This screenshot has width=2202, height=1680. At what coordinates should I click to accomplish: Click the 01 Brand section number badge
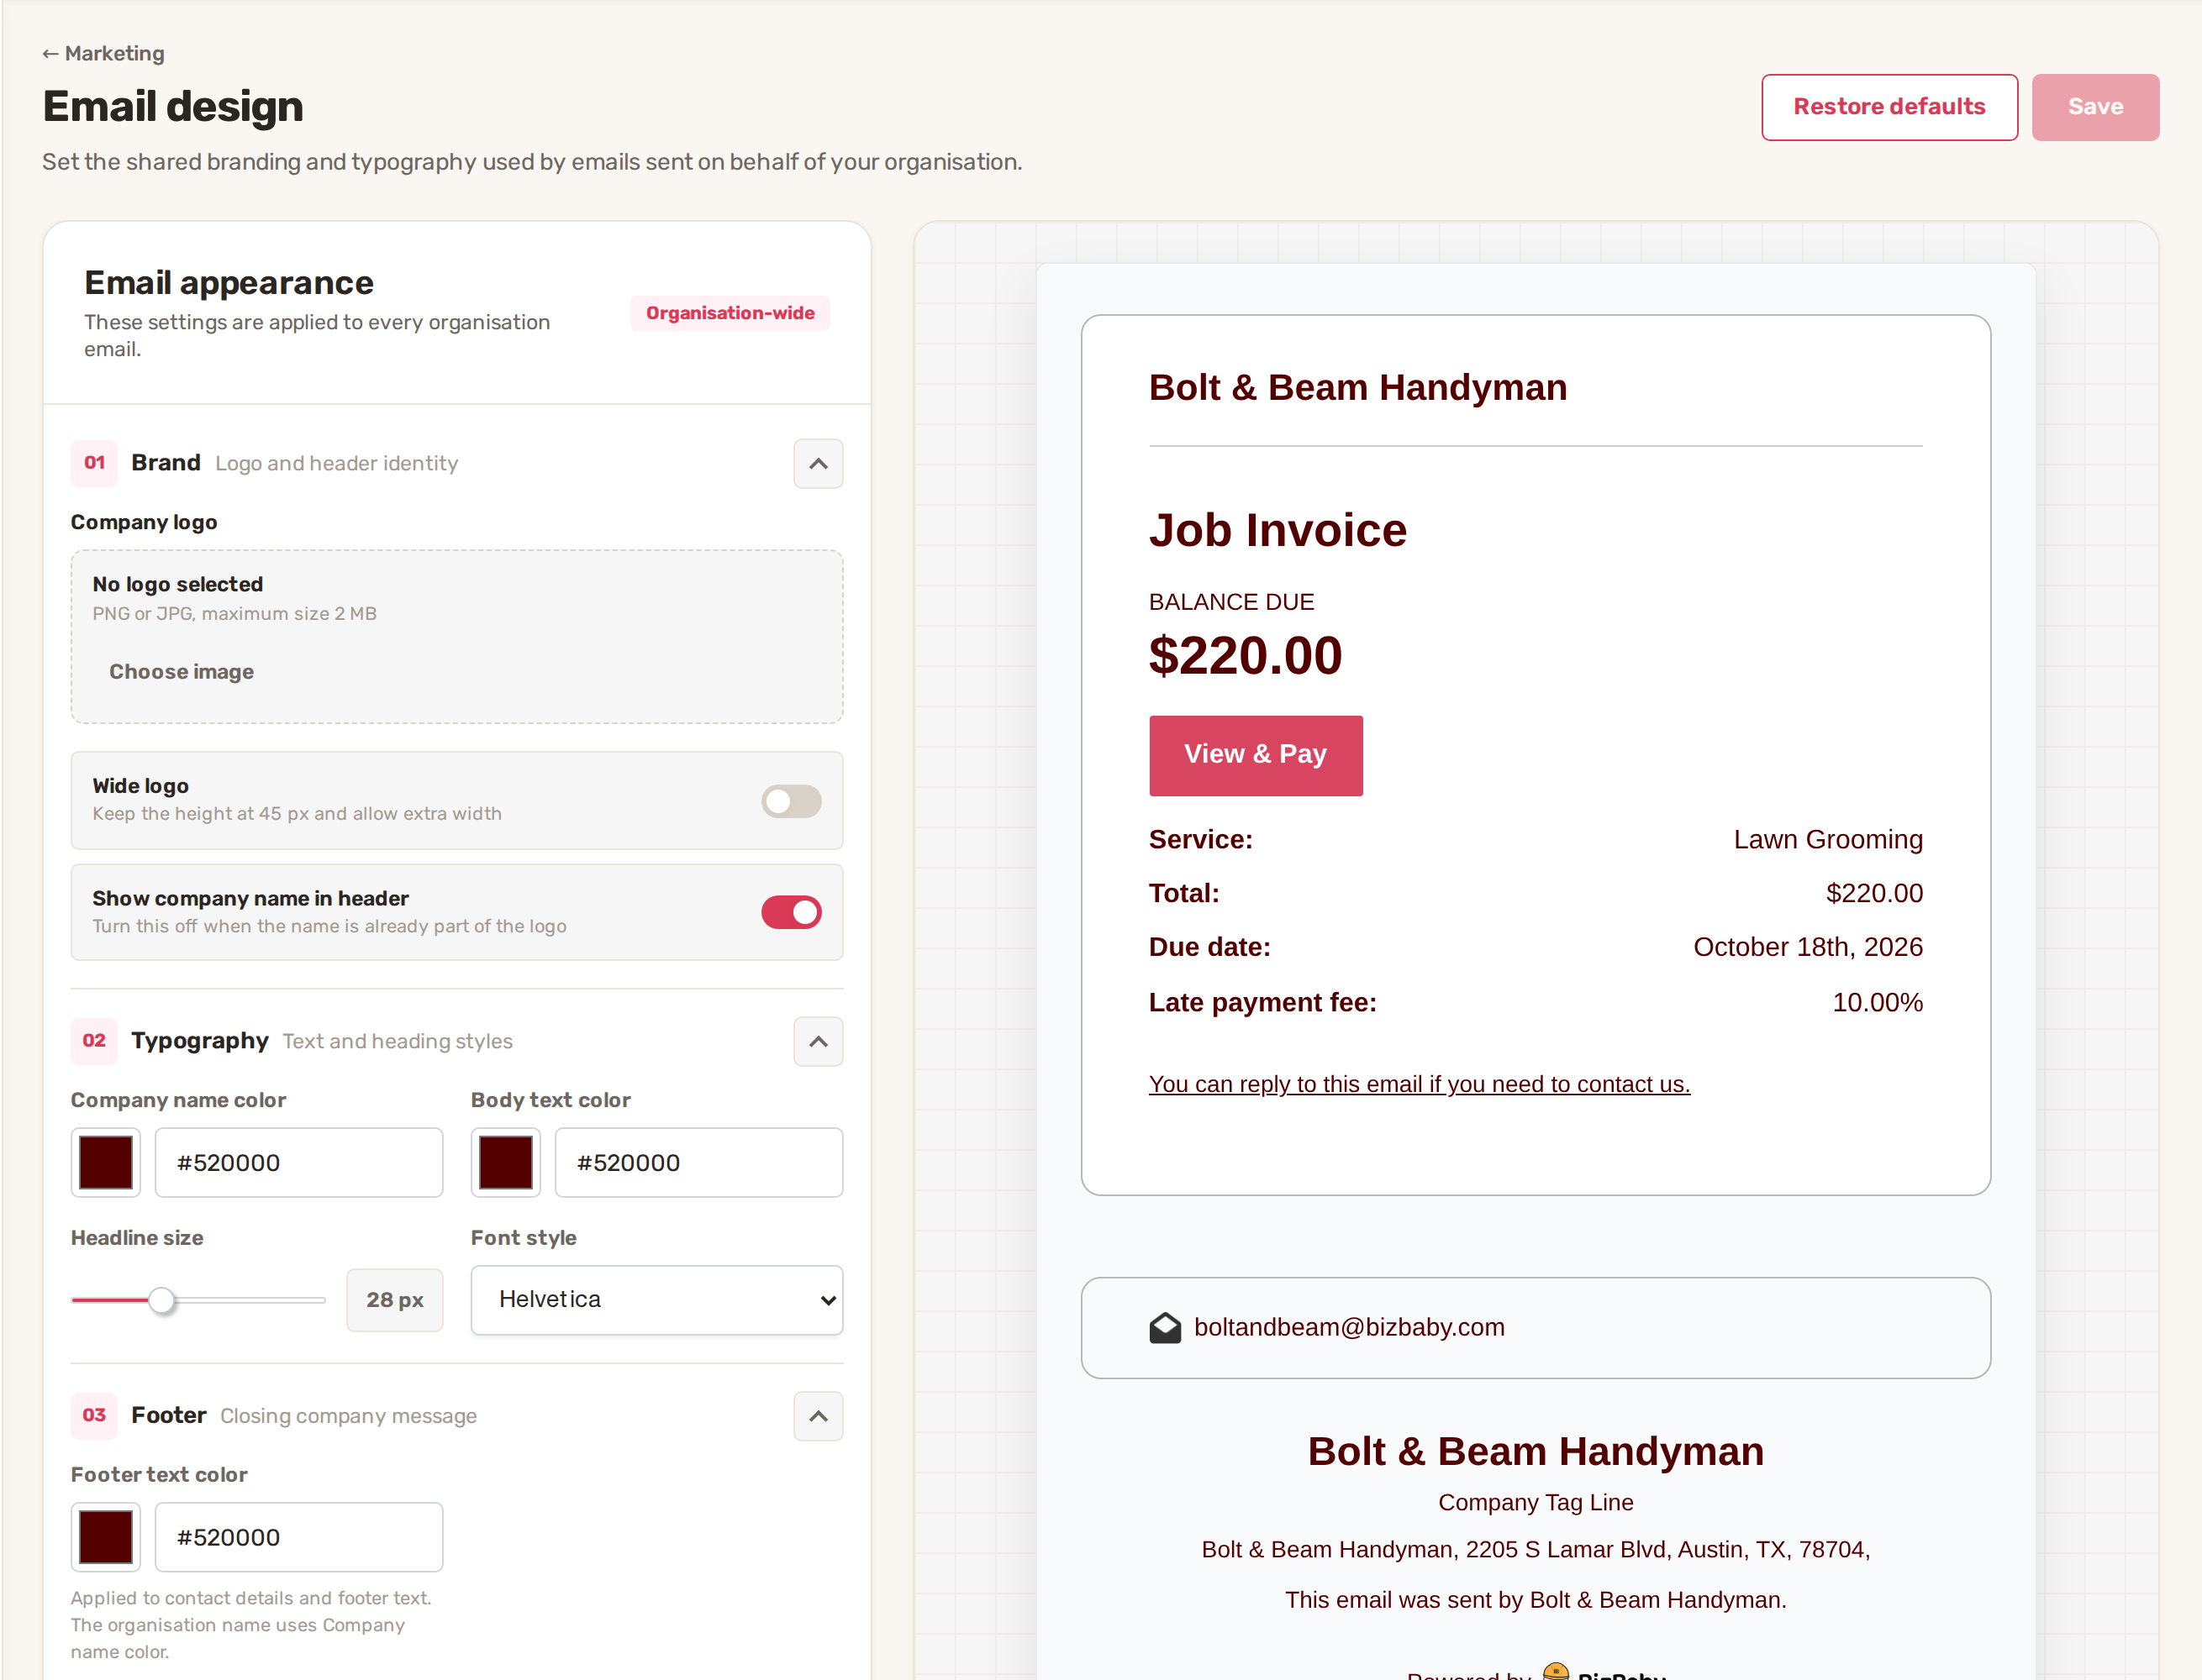(x=94, y=463)
